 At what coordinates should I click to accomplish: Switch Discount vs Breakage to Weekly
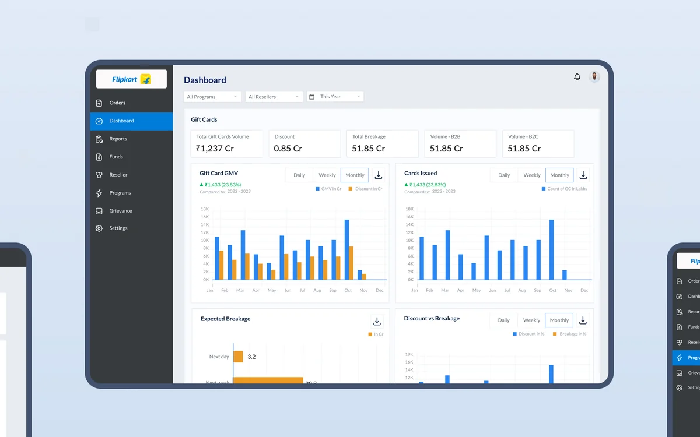(531, 320)
